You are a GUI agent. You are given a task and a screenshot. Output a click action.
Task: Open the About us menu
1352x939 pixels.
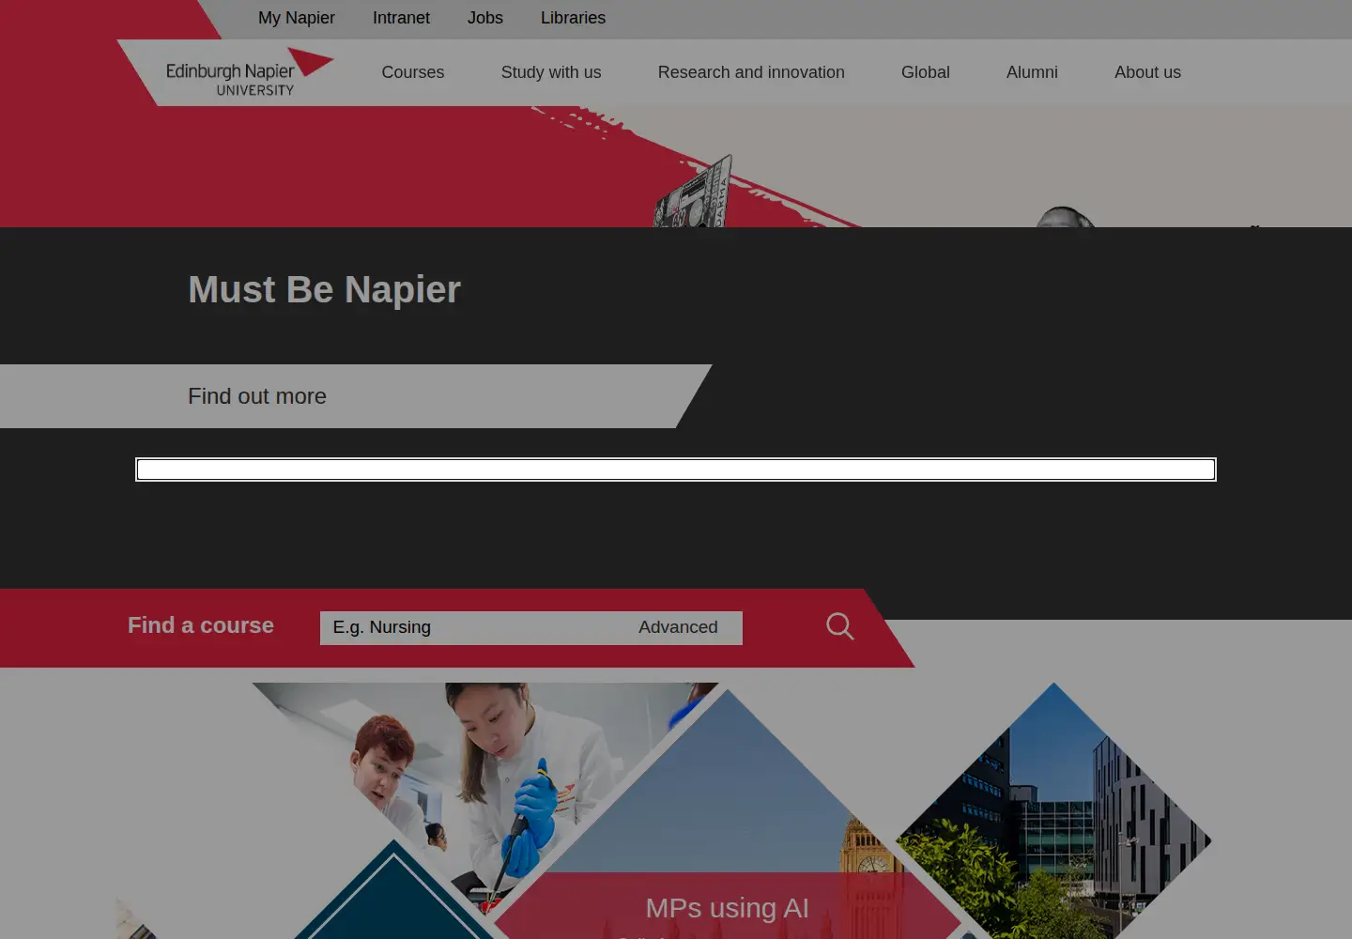point(1147,72)
